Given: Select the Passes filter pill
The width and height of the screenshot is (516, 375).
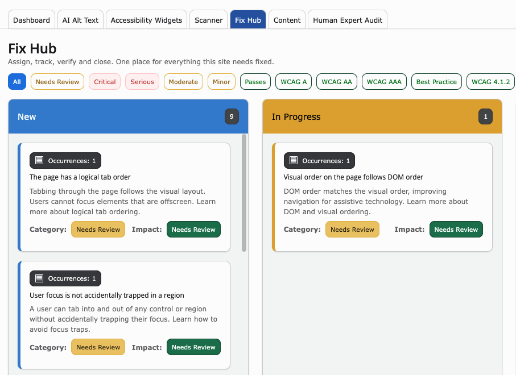Looking at the screenshot, I should click(x=255, y=82).
